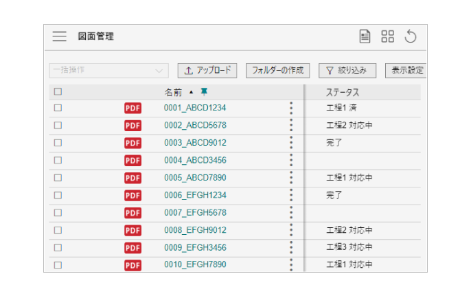
Task: Click the document list view icon
Action: coord(365,36)
